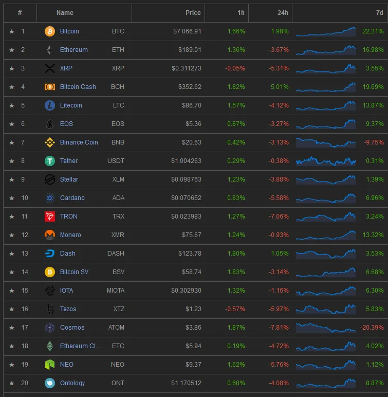Image resolution: width=388 pixels, height=397 pixels.
Task: Click the TRON logo icon
Action: point(50,216)
